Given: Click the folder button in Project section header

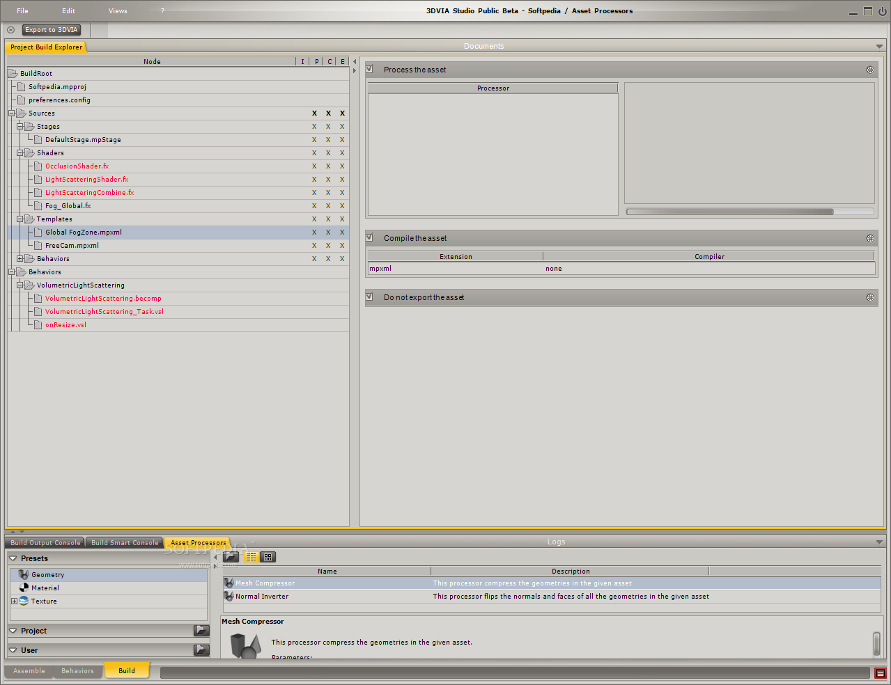Looking at the screenshot, I should pos(201,630).
